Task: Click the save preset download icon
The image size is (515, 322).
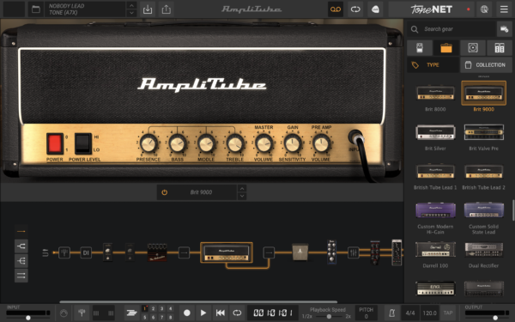Action: 148,9
